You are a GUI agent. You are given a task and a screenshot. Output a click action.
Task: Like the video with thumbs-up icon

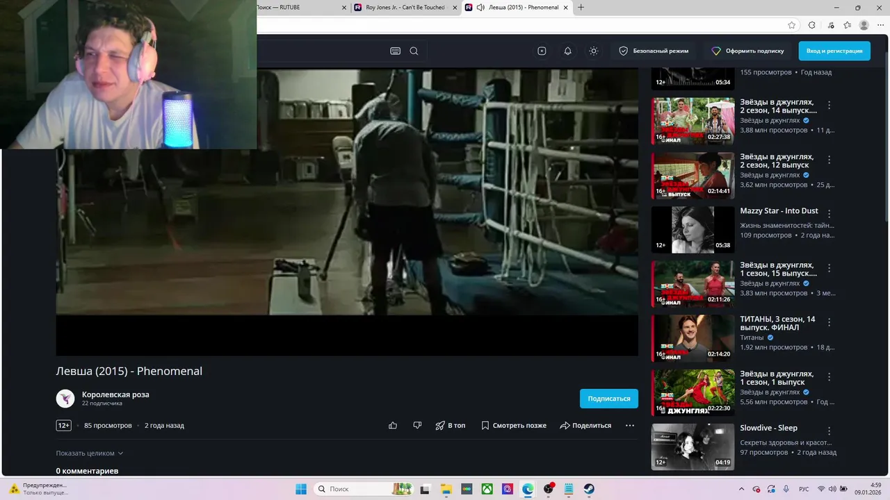pyautogui.click(x=393, y=425)
